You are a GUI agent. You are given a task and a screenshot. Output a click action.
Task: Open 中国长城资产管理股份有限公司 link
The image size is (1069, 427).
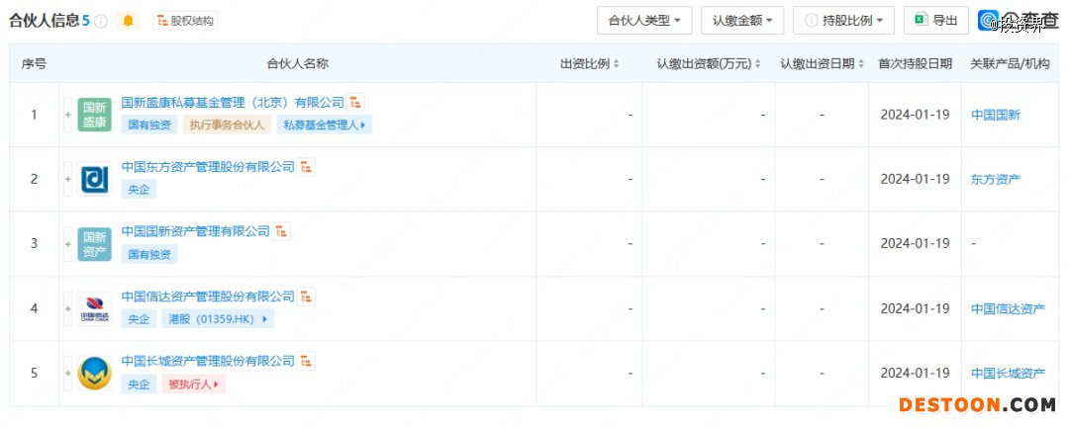click(x=208, y=361)
